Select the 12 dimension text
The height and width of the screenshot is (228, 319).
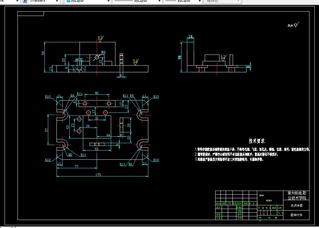(121, 104)
